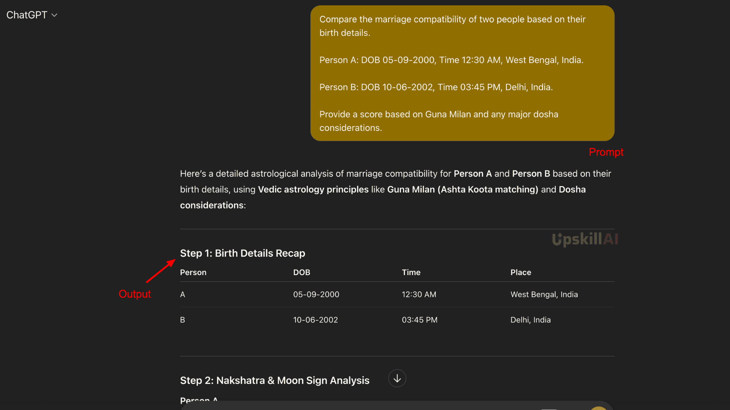Click the Place column header
730x410 pixels.
coord(521,272)
